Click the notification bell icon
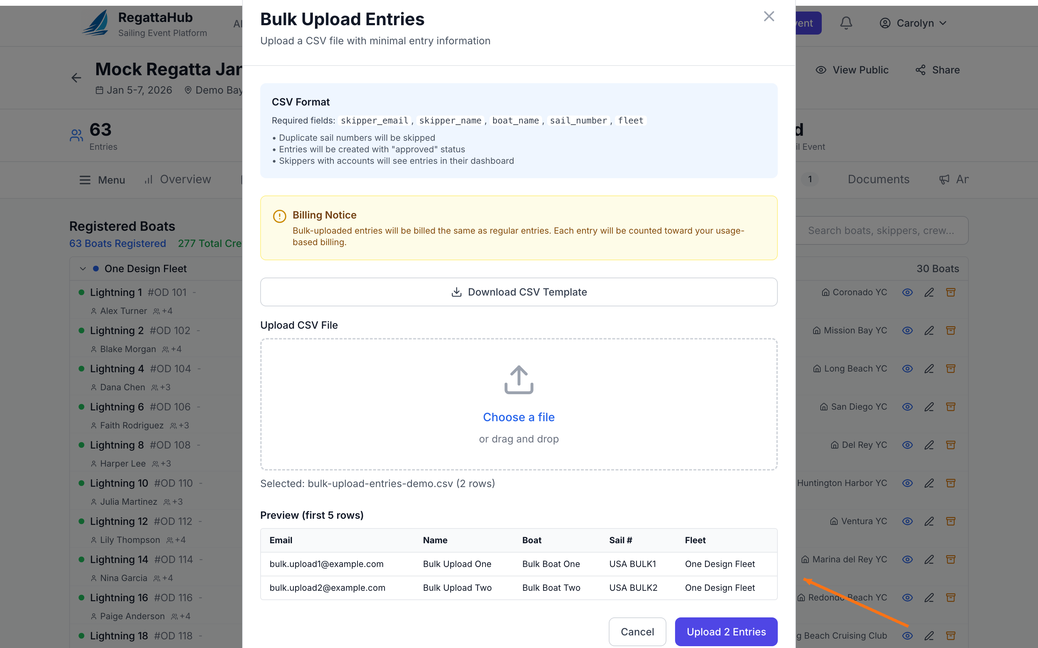The width and height of the screenshot is (1038, 648). point(846,23)
